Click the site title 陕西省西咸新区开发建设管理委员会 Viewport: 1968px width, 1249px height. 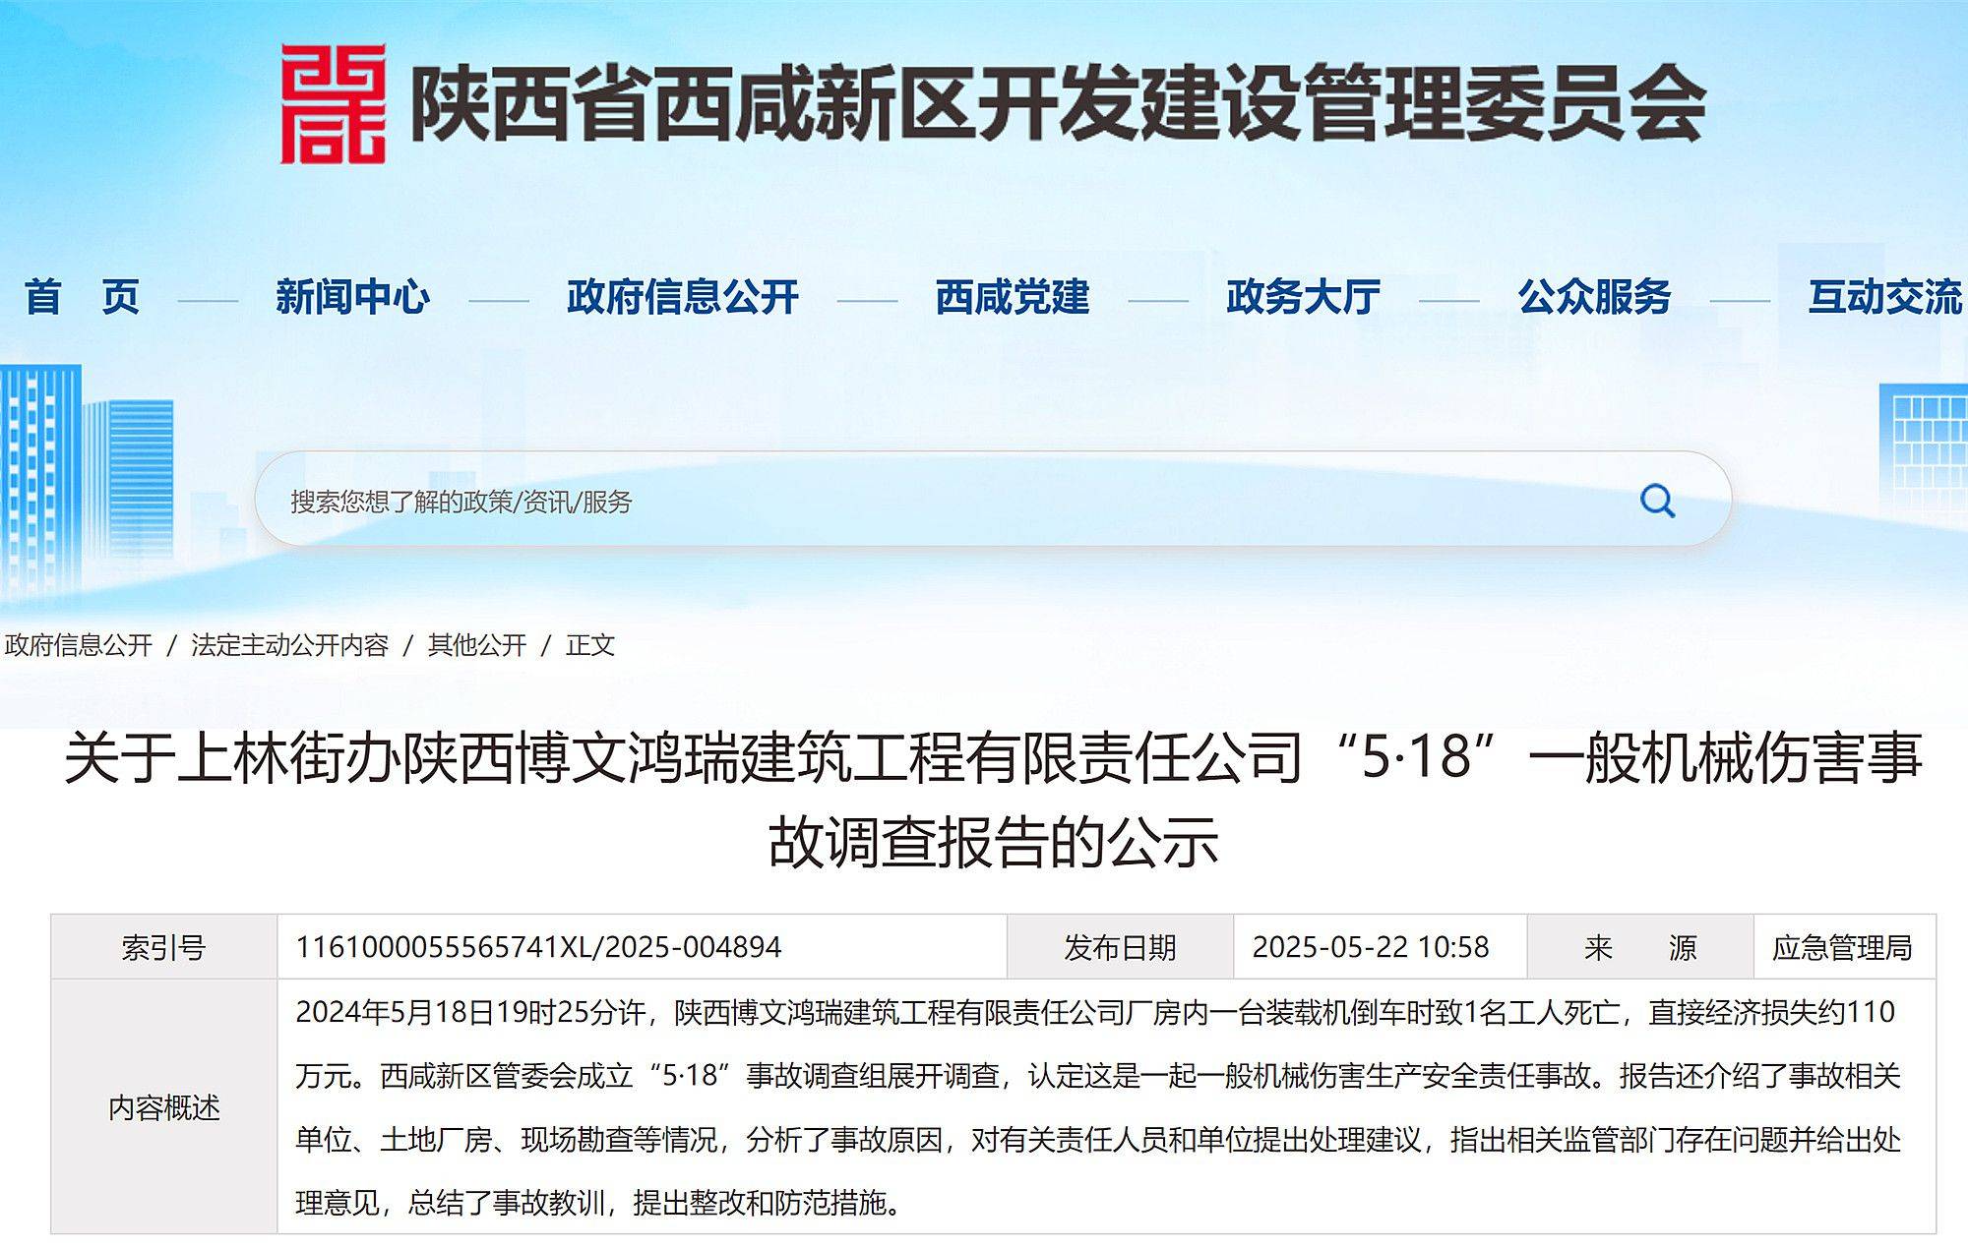click(x=1057, y=104)
